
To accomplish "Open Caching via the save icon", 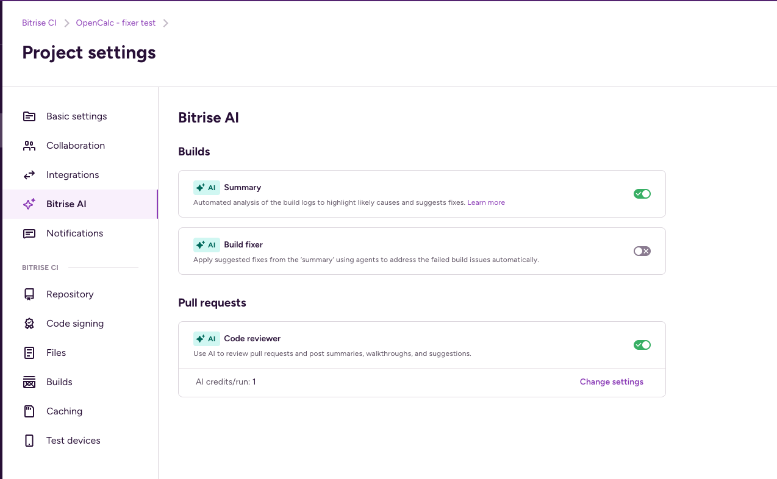I will click(29, 411).
